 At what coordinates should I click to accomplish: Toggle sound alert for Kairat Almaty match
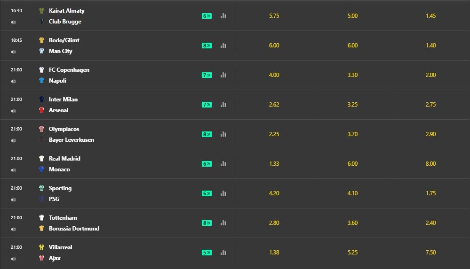(13, 22)
